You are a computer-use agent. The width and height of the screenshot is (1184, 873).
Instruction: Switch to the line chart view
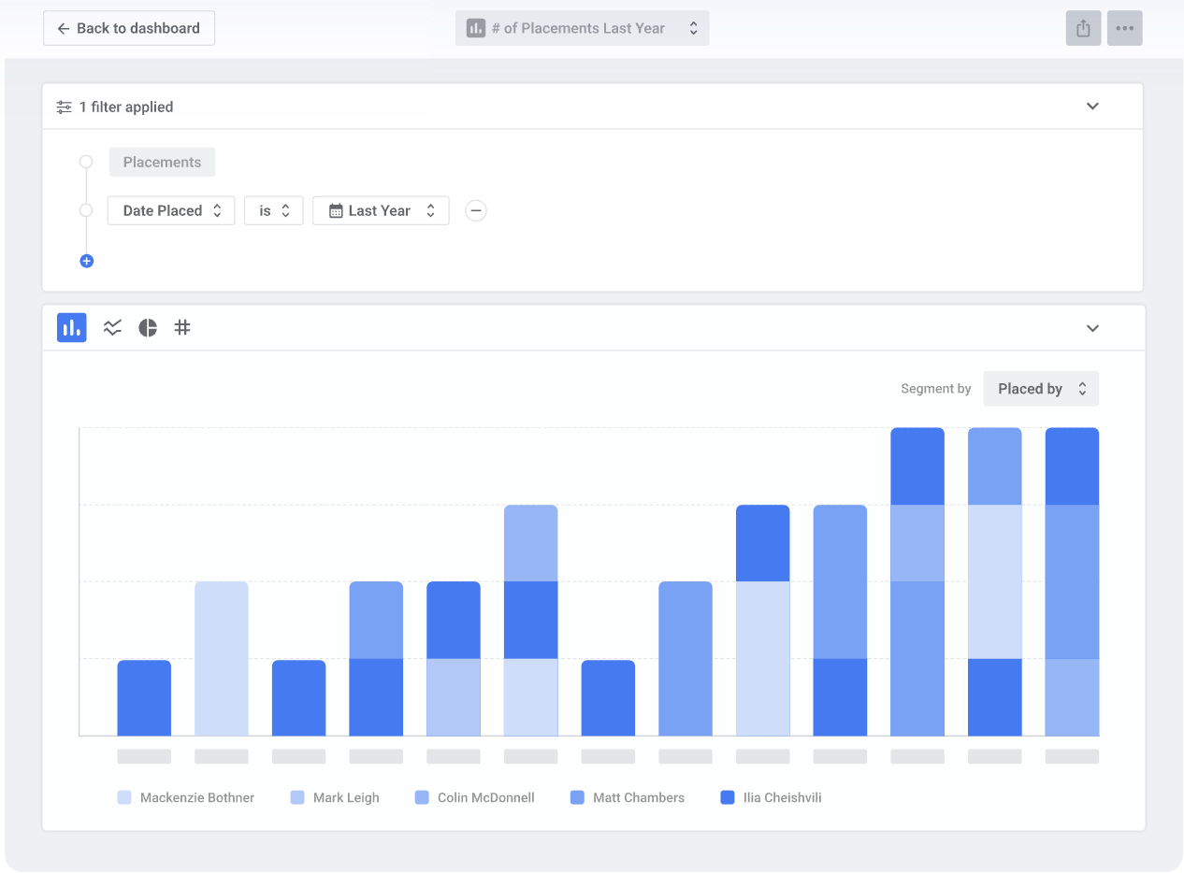pos(112,327)
